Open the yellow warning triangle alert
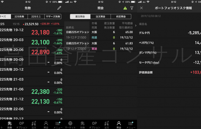Image resolution: width=201 pixels, height=129 pixels. tap(125, 8)
